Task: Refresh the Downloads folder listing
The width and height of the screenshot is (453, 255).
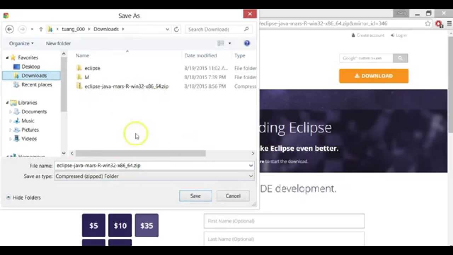Action: click(176, 29)
